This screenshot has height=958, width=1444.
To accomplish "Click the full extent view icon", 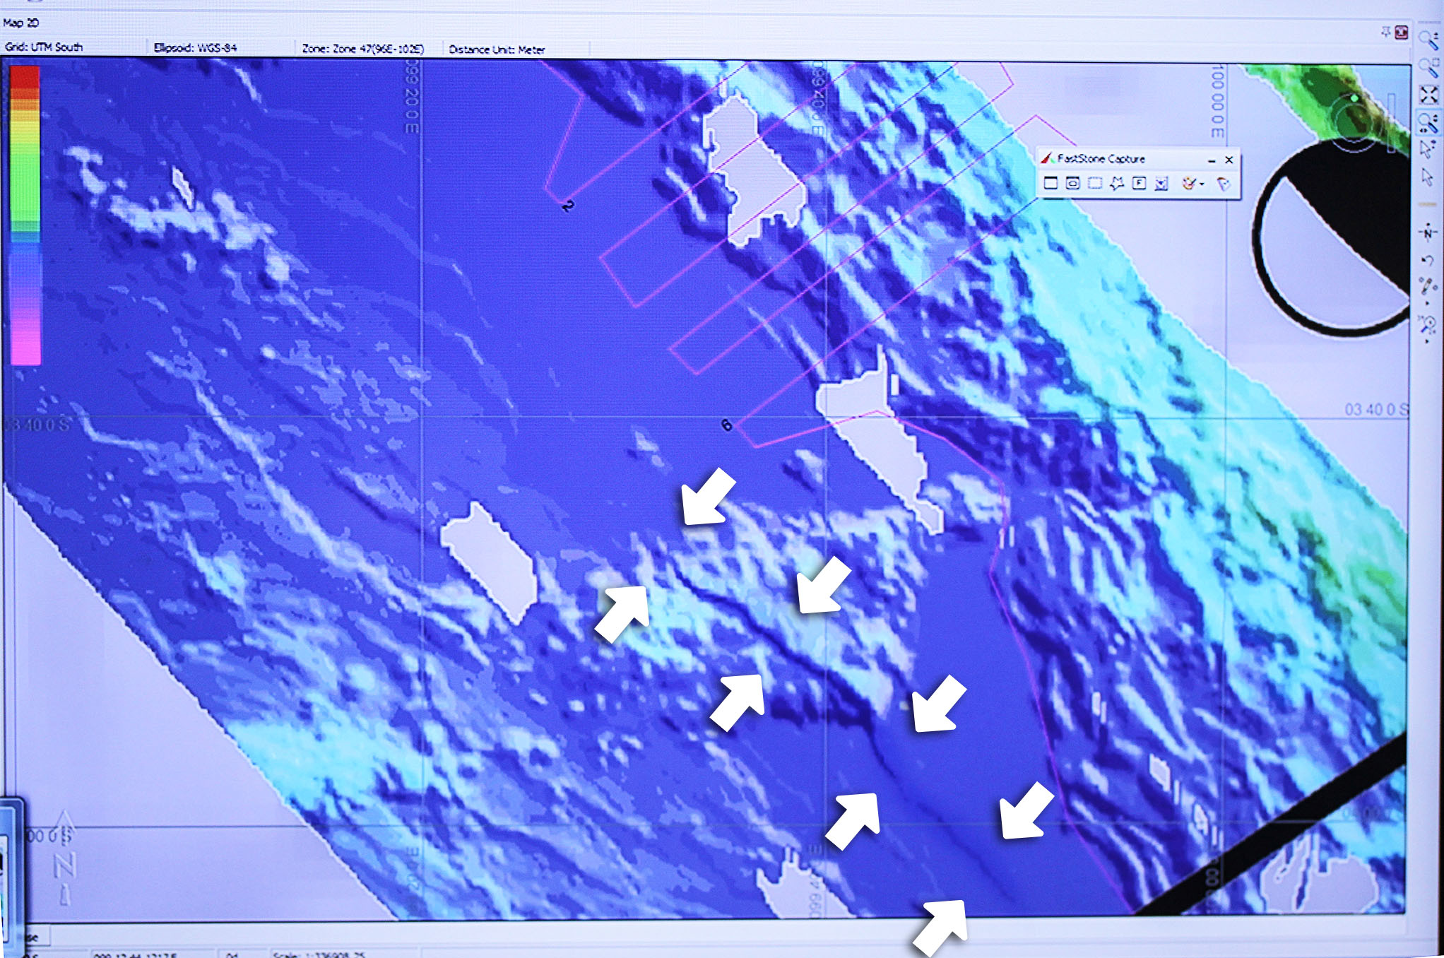I will point(1428,93).
